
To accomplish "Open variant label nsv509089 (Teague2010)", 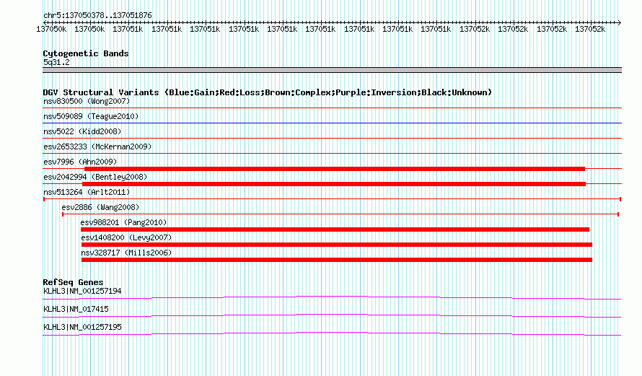I will (x=91, y=116).
